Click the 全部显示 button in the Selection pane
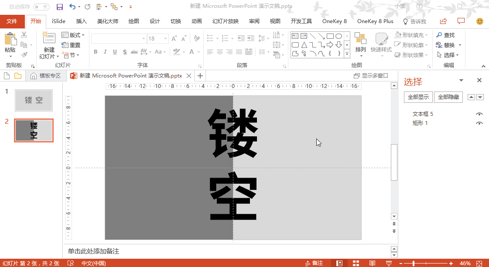Screen dimensions: 489x267 418,97
